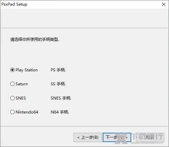169x147 pixels.
Task: Cancel setup using the 取消 button
Action: point(150,137)
